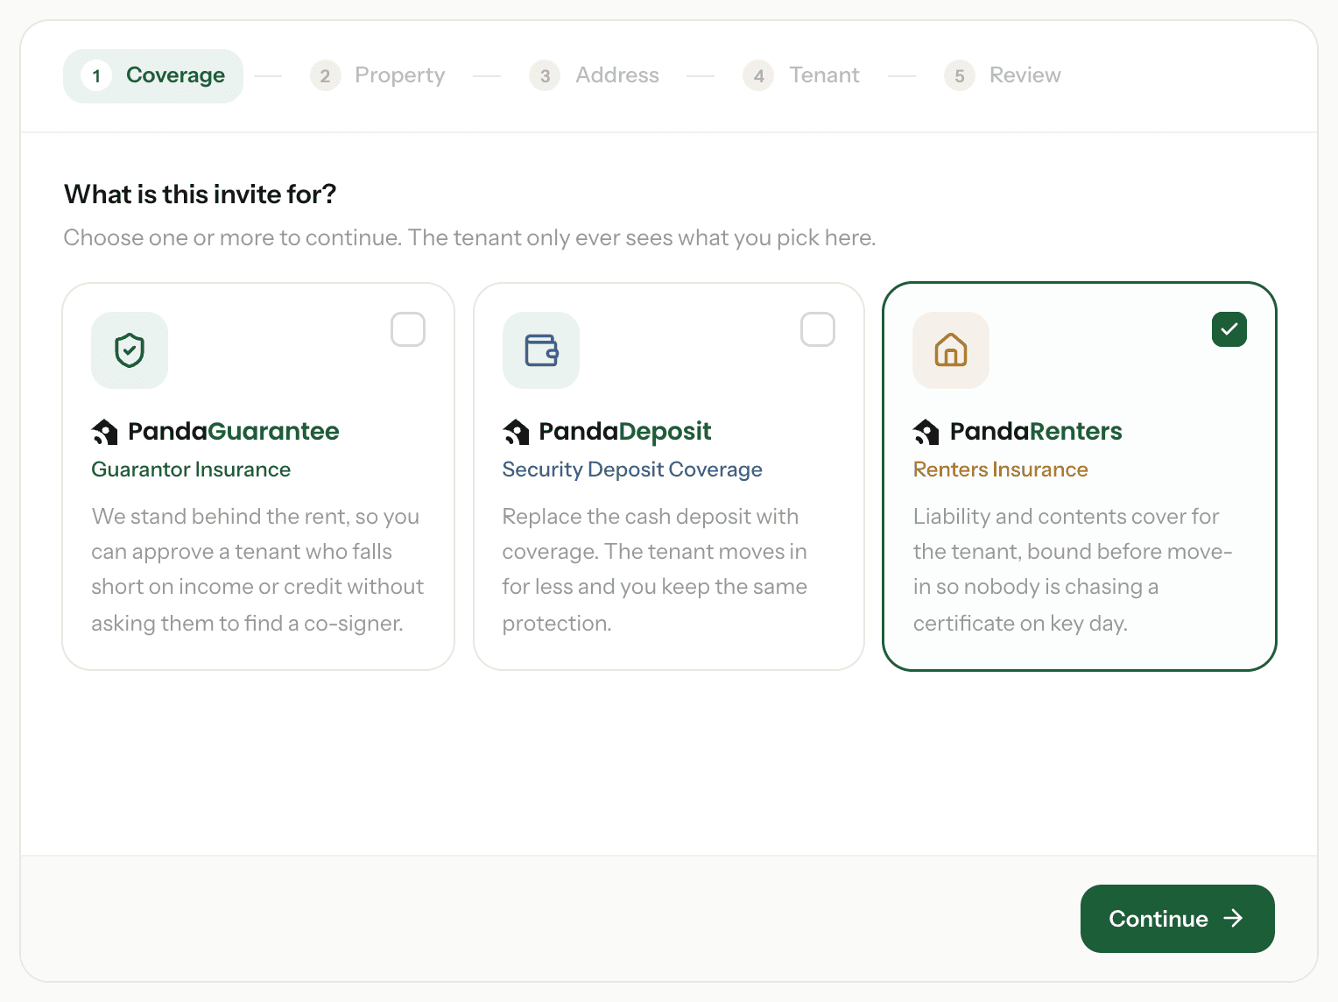This screenshot has width=1338, height=1002.
Task: Enable the PandaGuarantee checkbox
Action: click(408, 329)
